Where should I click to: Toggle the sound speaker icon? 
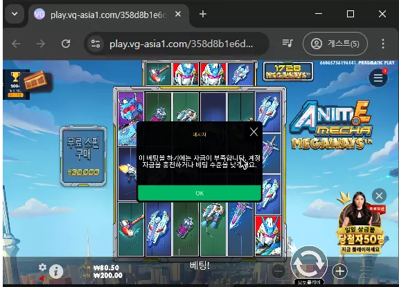coord(43,279)
